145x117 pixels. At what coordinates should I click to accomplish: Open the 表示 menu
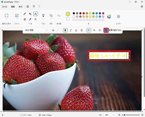(21, 7)
